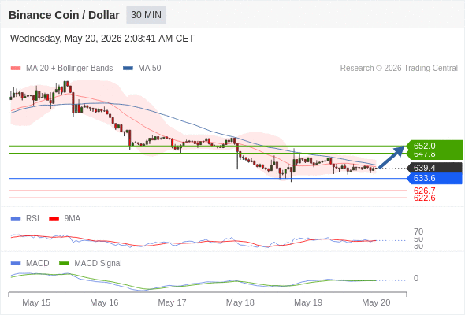Click the Binance Coin / Dollar title
The height and width of the screenshot is (315, 465).
(x=64, y=15)
